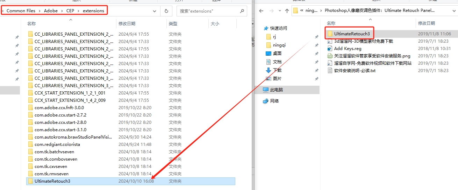The image size is (458, 190).
Task: Select the com.tk.cxvseven folder name
Action: pyautogui.click(x=51, y=166)
